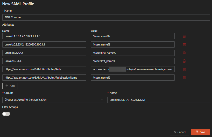Click the chevron arrow in Groups selector

point(101,100)
